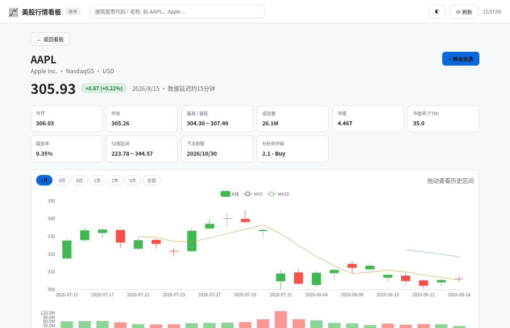Screen dimensions: 510x328
Task: Switch chart to 1年 range
Action: (x=97, y=180)
